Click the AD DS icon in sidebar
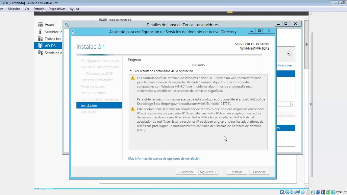This screenshot has height=195, width=347. [x=40, y=46]
